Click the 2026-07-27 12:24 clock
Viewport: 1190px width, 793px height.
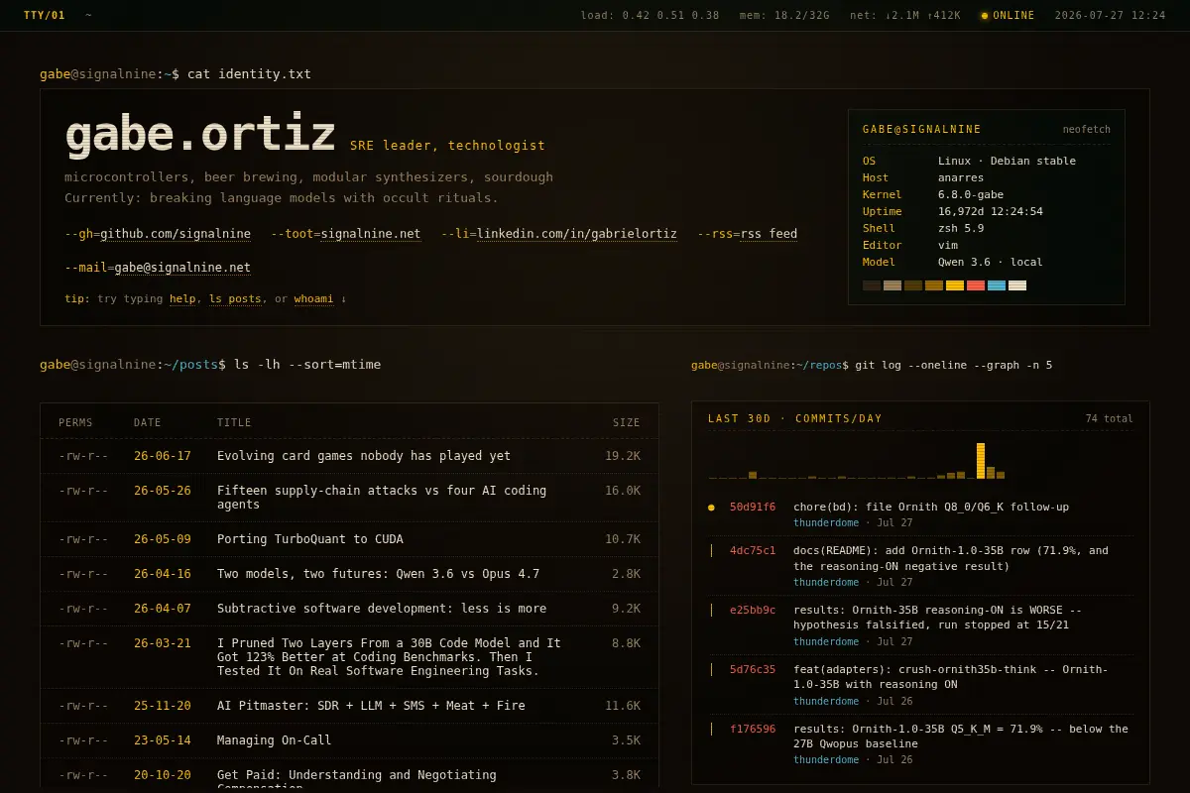[1111, 16]
